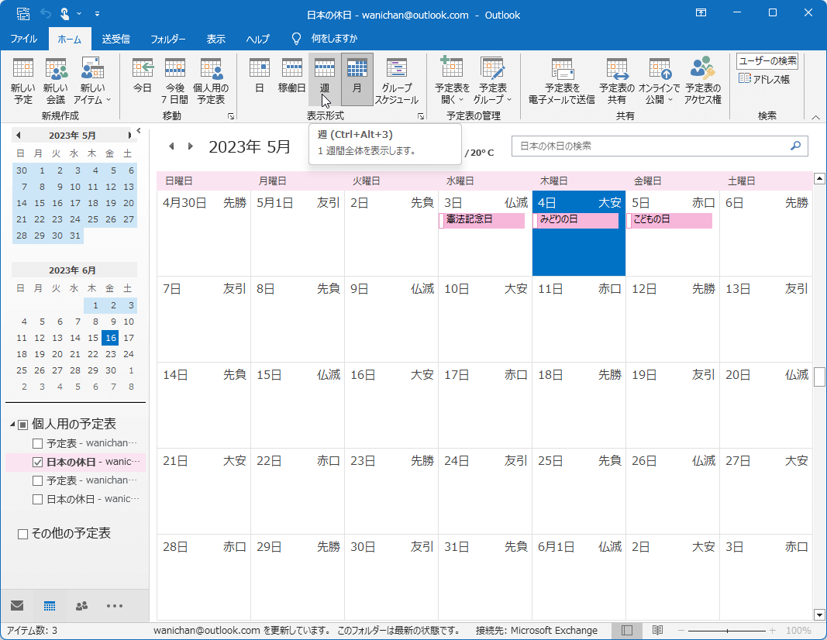Uncheck the highlighted 日本の休日 calendar

(x=37, y=463)
